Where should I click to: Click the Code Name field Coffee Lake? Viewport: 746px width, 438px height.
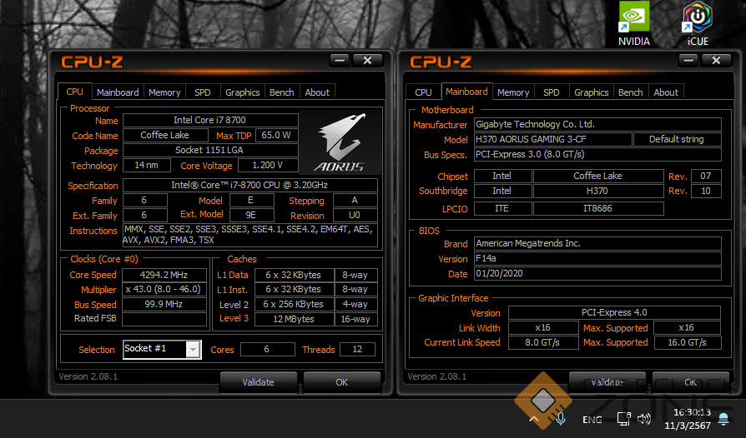[165, 135]
